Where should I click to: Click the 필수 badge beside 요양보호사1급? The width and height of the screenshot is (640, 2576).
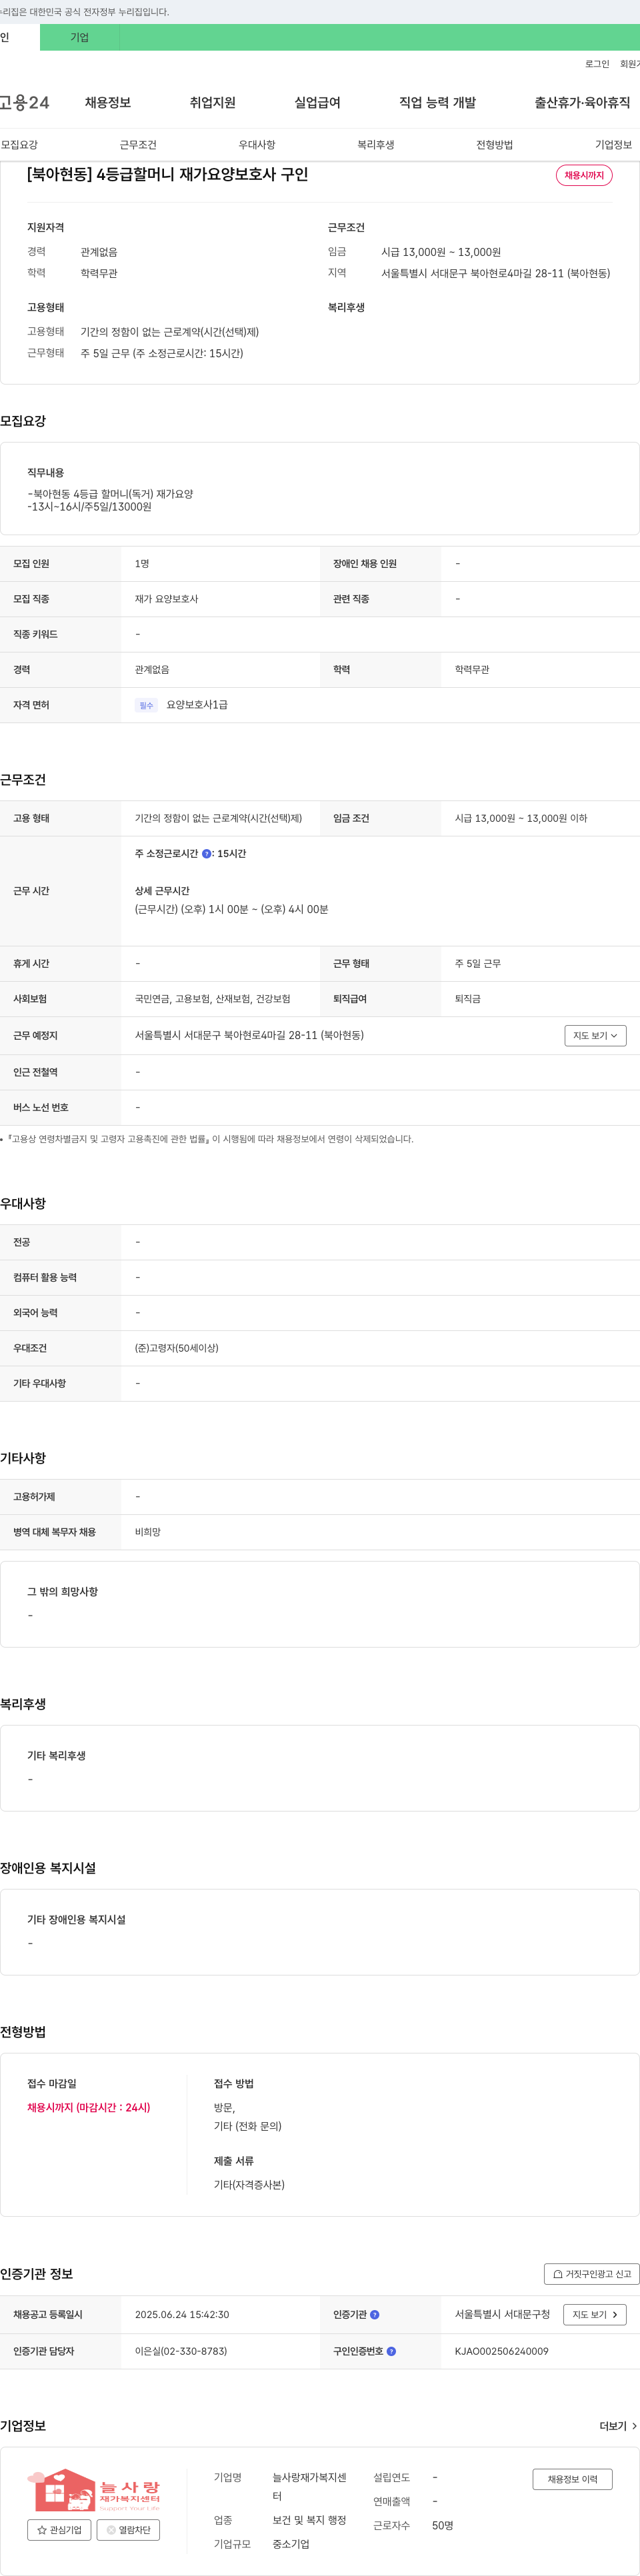(146, 705)
